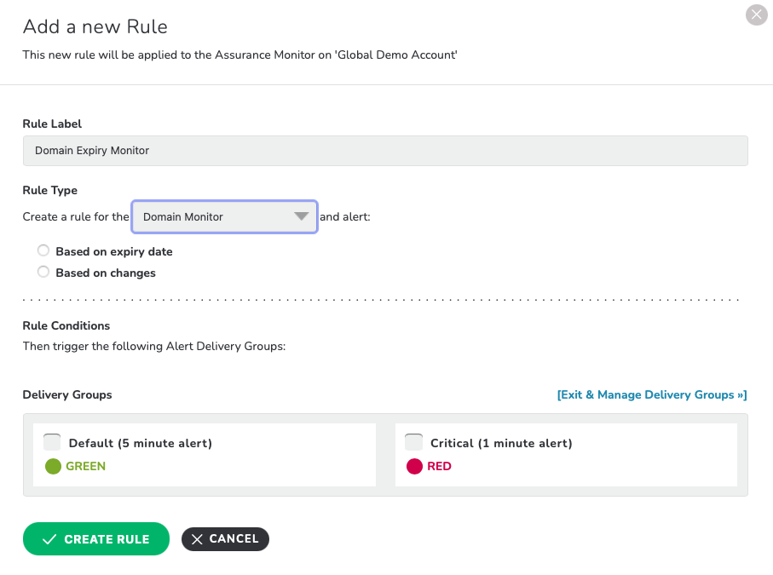
Task: Click the Create Rule button
Action: [96, 539]
